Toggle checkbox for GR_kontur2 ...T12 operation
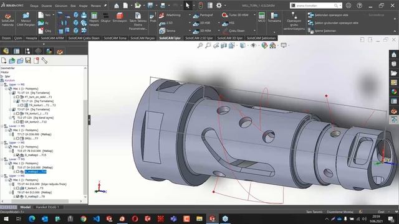Viewport: 399px width, 224px height. pyautogui.click(x=18, y=122)
